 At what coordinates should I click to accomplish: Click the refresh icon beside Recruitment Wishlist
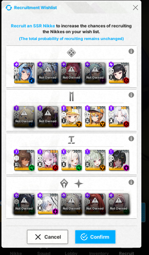[x=9, y=8]
